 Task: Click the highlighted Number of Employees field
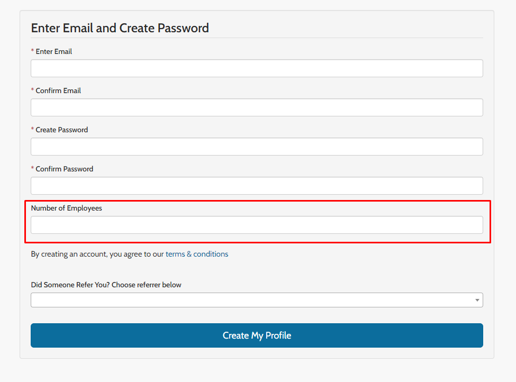click(x=257, y=225)
